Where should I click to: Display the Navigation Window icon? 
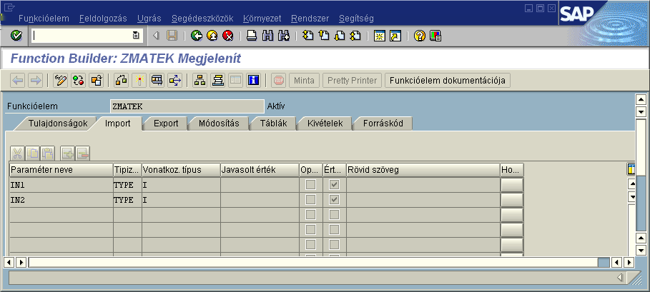tap(217, 80)
